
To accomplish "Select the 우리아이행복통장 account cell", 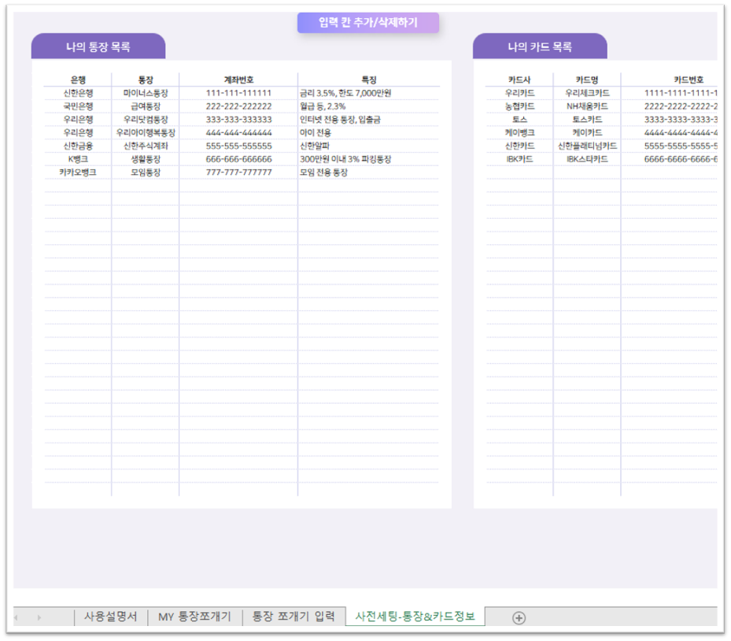I will point(146,132).
